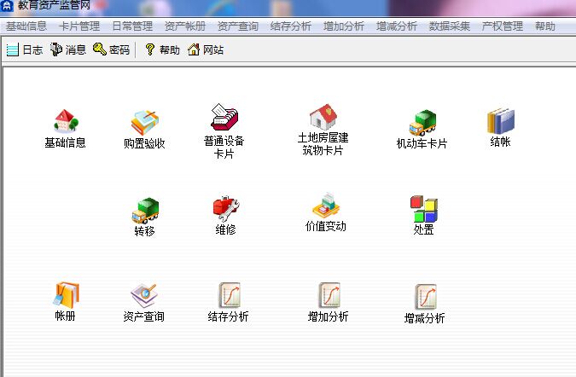
Task: Open the 结帐 books icon
Action: tap(501, 121)
